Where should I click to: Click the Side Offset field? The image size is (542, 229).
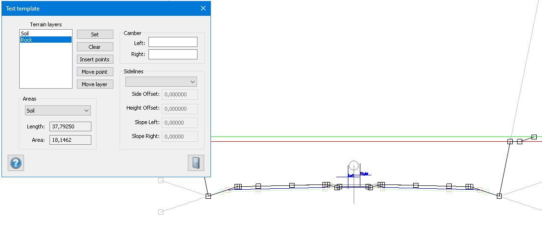coord(180,94)
